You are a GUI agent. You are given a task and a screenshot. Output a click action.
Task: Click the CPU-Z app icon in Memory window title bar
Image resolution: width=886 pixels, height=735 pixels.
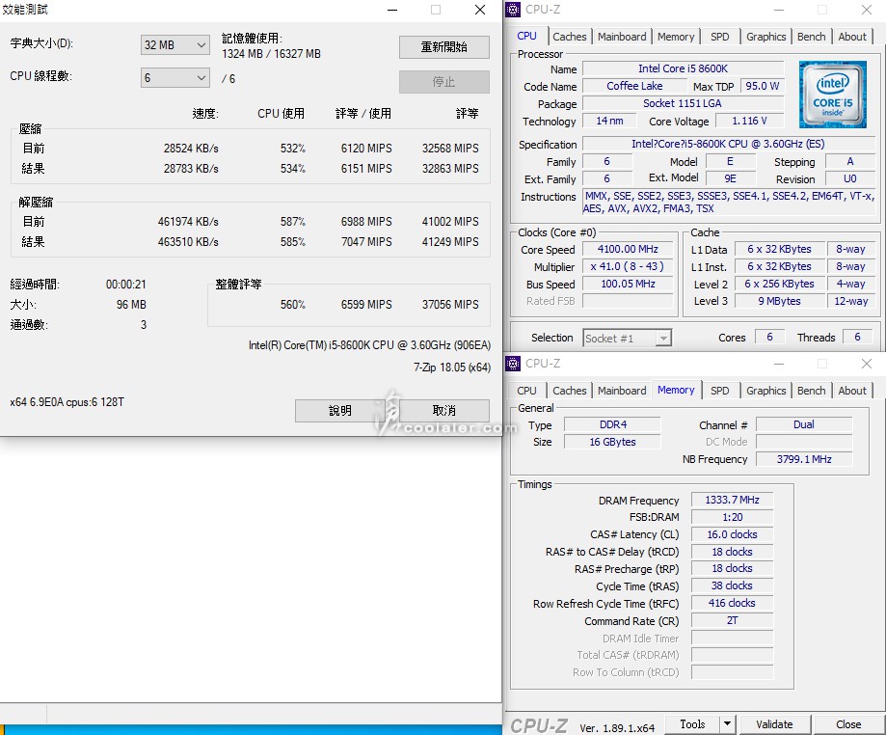(513, 364)
